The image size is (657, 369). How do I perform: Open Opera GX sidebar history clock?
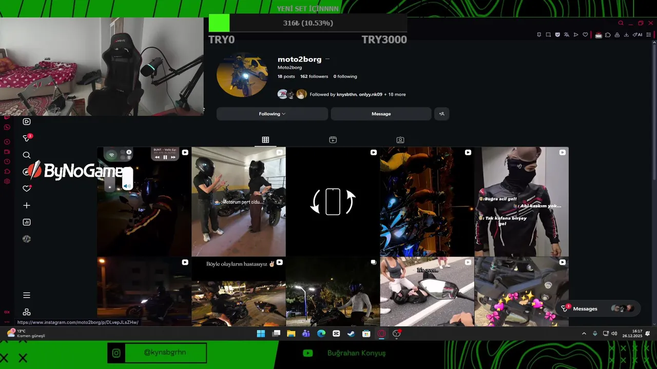tap(7, 161)
